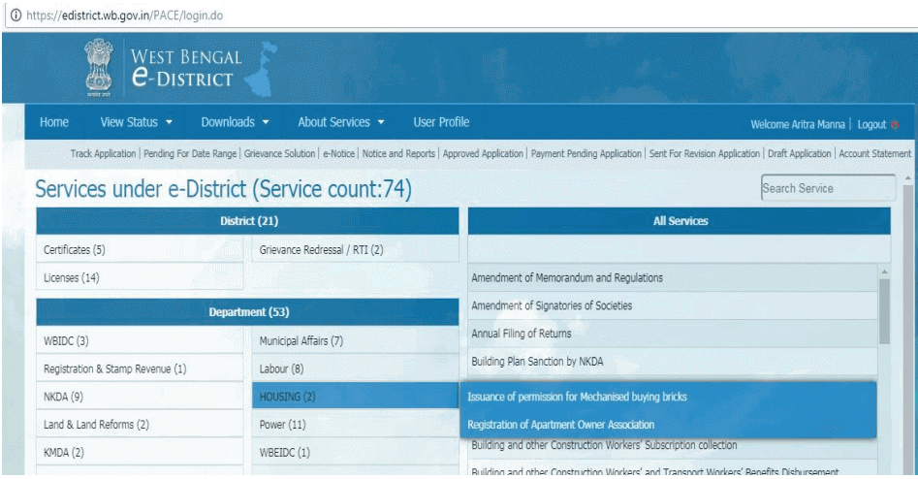This screenshot has height=479, width=918.
Task: Click the Department (53) header
Action: pos(247,312)
